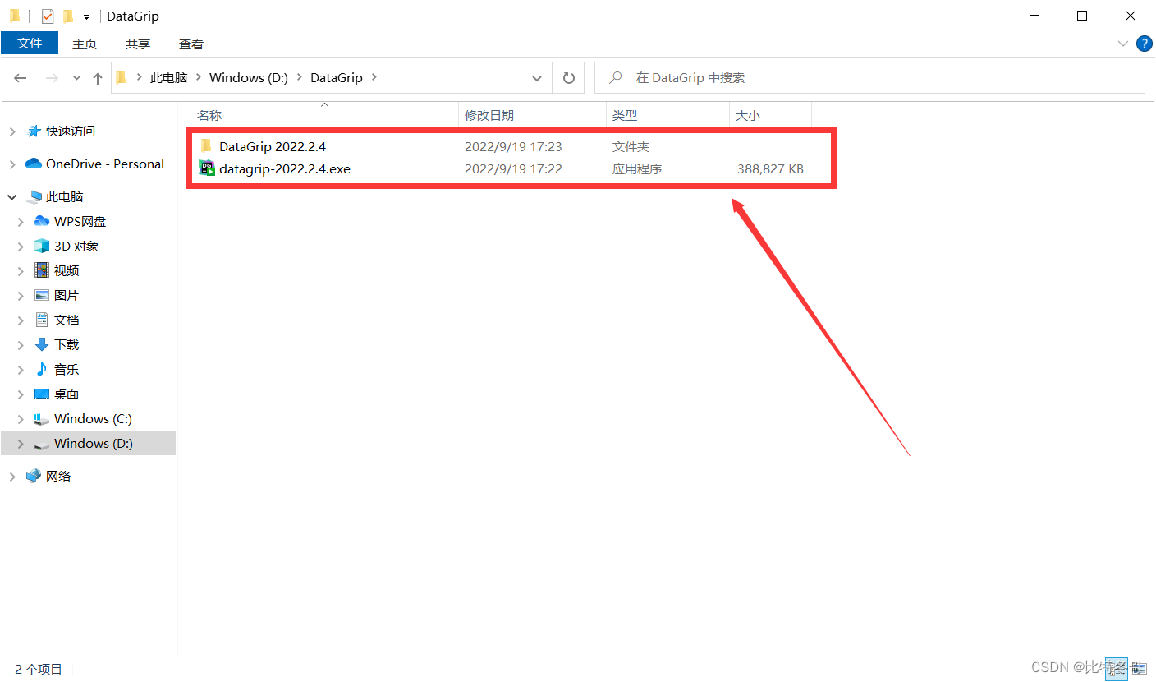
Task: Collapse the 此电脑 tree node
Action: tap(12, 197)
